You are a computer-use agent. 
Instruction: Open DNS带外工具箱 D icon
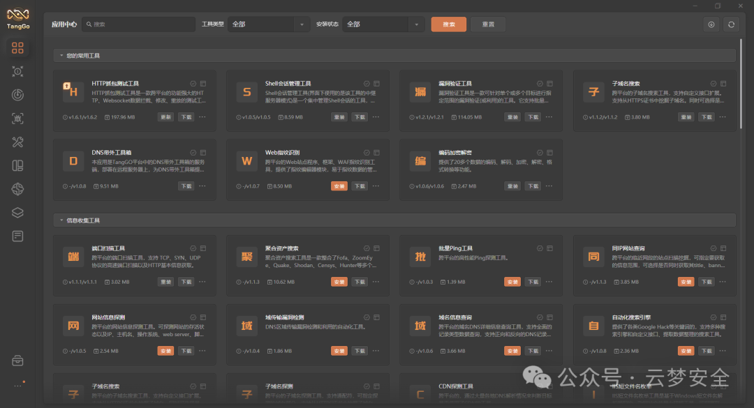tap(73, 160)
